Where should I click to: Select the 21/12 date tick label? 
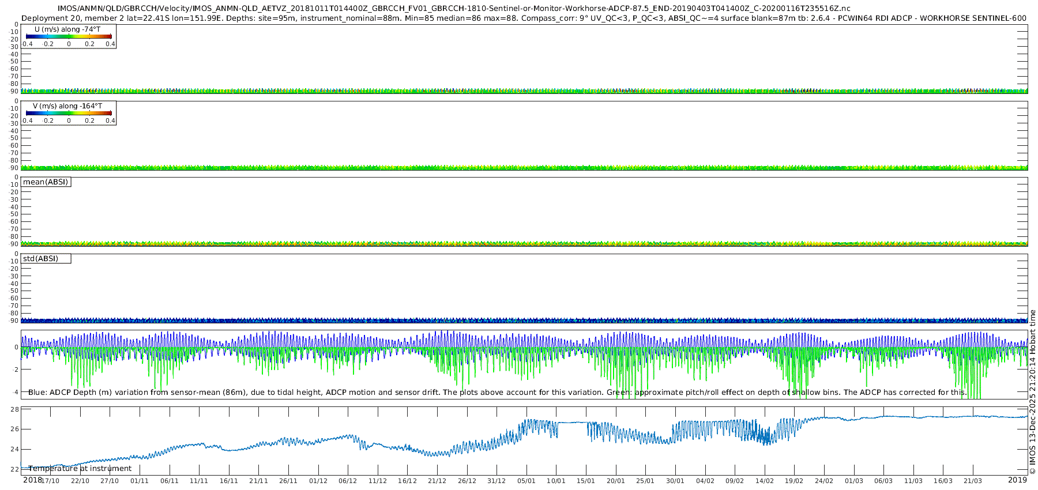[437, 481]
